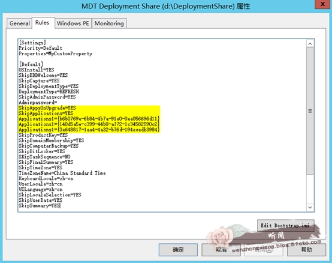Click the SkipDomainMembership=YES line
Image resolution: width=332 pixels, height=263 pixels.
click(52, 141)
